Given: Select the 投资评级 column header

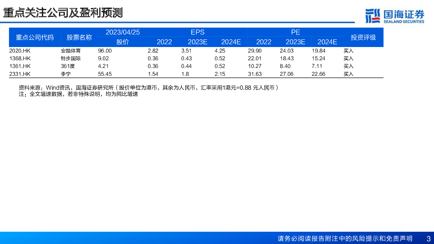Looking at the screenshot, I should tap(363, 37).
